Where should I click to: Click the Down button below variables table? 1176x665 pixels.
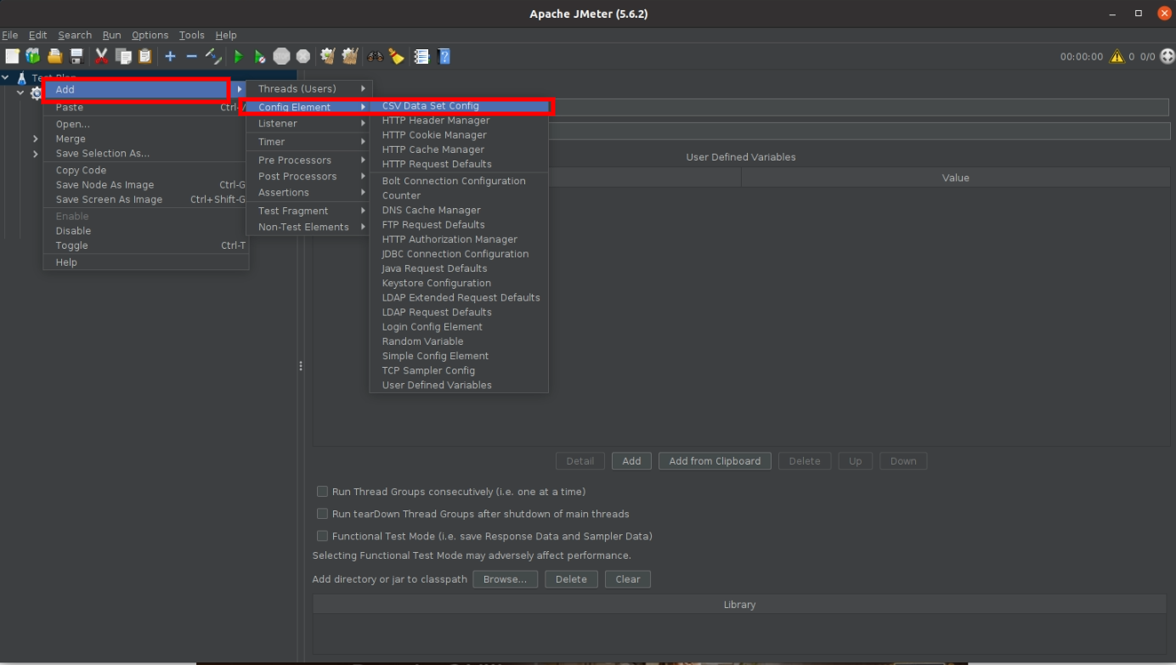click(903, 461)
